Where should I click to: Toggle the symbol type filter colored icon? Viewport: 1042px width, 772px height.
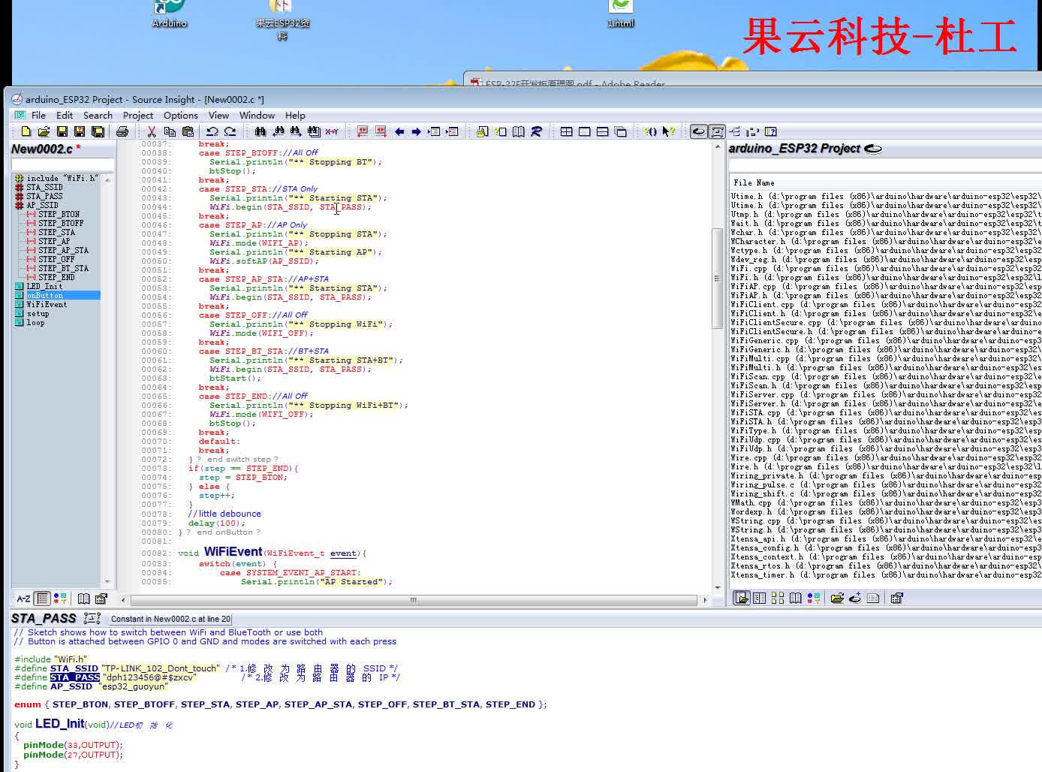pos(60,599)
